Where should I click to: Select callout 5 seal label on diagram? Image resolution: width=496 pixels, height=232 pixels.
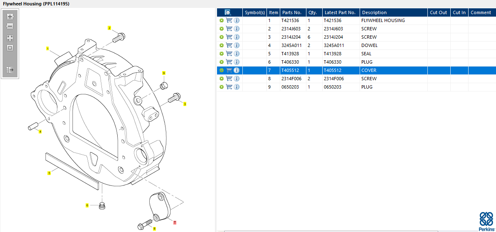[49, 173]
